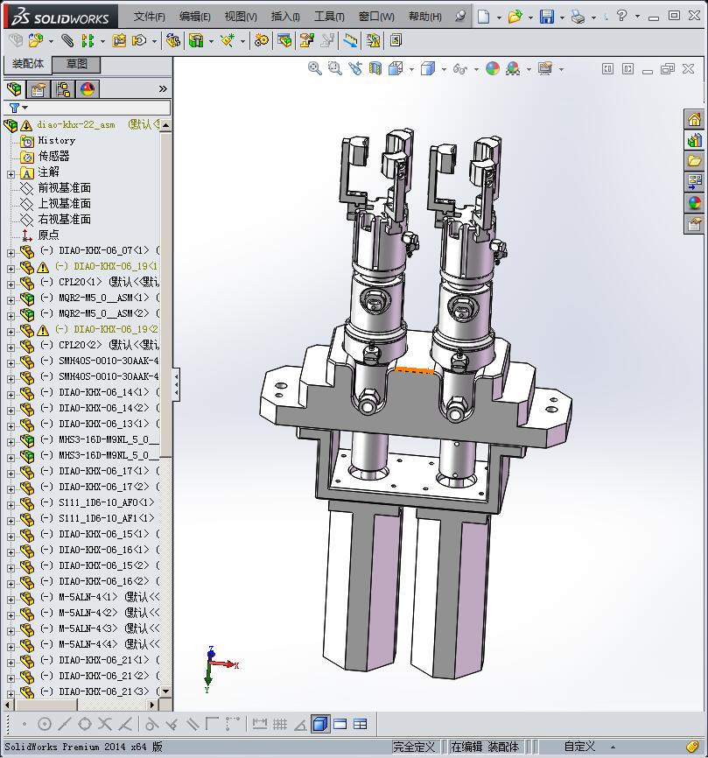This screenshot has height=758, width=708.
Task: Toggle the single viewport layout icon
Action: pos(340,724)
